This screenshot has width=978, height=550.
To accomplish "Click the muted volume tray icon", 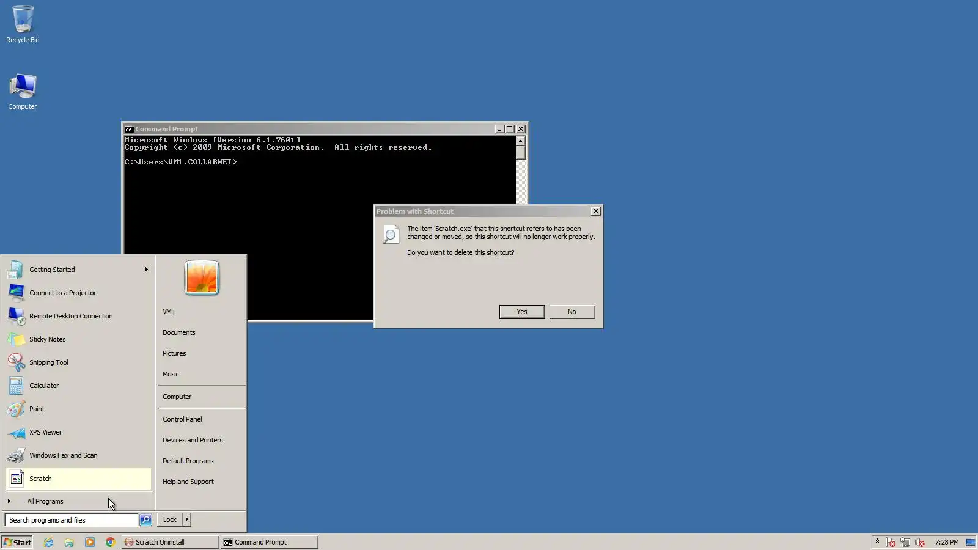I will click(x=920, y=542).
